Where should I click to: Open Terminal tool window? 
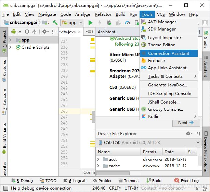coord(129,181)
